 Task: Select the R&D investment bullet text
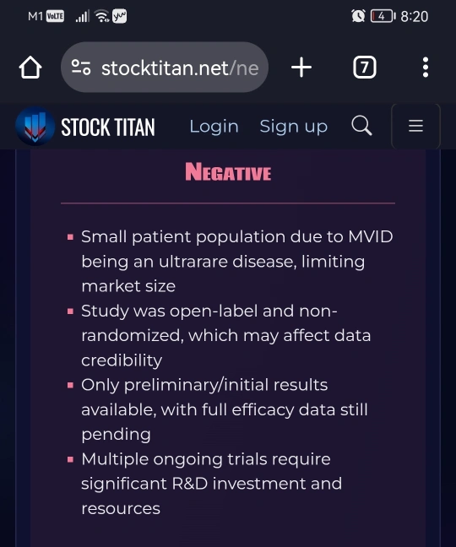[x=211, y=484]
